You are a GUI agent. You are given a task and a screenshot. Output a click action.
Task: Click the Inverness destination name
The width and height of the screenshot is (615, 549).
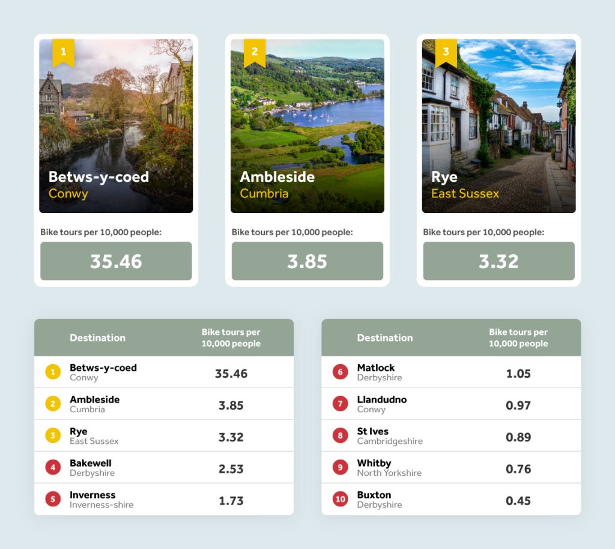click(x=92, y=495)
